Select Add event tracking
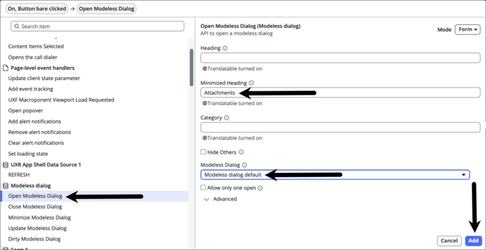The image size is (486, 250). [31, 89]
